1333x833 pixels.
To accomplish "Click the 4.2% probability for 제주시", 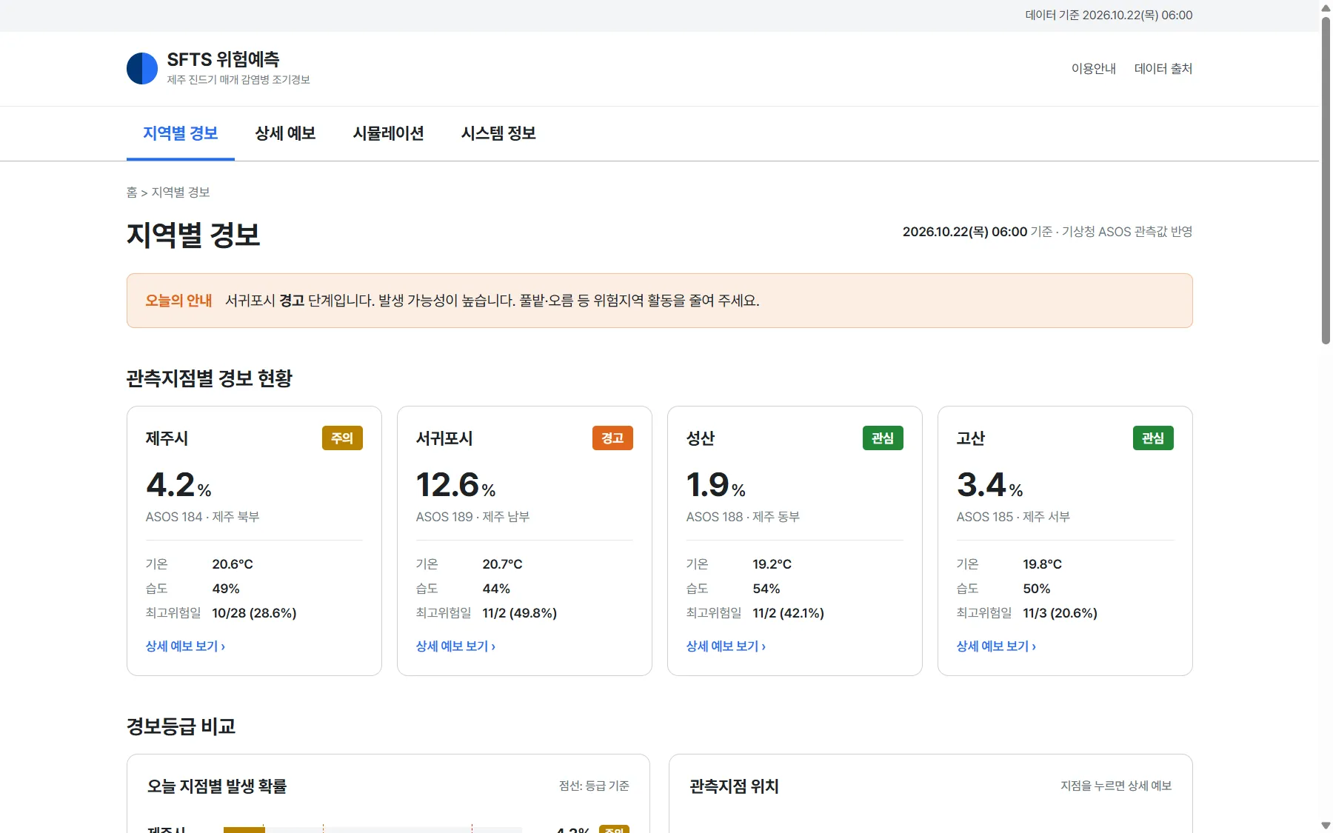I will click(x=178, y=486).
